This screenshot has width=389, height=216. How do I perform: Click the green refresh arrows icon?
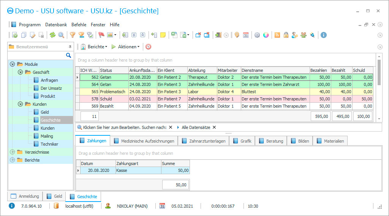pyautogui.click(x=52, y=35)
